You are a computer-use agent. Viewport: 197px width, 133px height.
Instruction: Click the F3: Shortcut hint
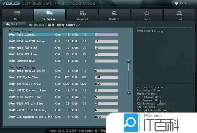[x=146, y=107]
